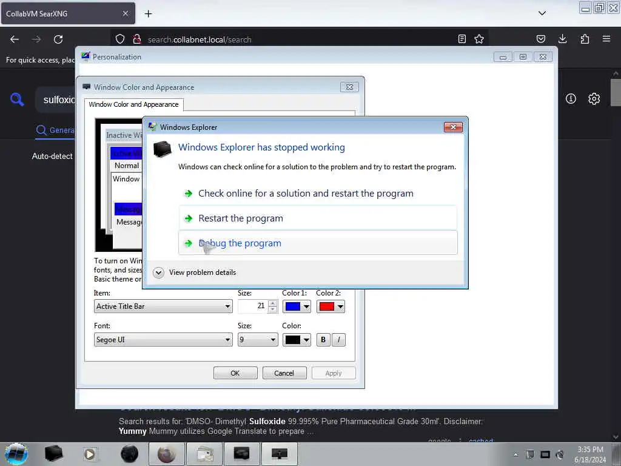Click the insecure connection lock icon
The width and height of the screenshot is (621, 466).
click(137, 39)
